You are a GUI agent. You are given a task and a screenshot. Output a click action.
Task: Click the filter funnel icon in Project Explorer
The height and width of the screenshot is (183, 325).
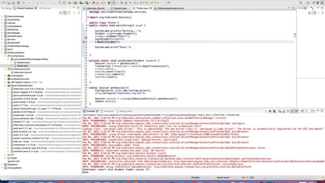[x=69, y=13]
